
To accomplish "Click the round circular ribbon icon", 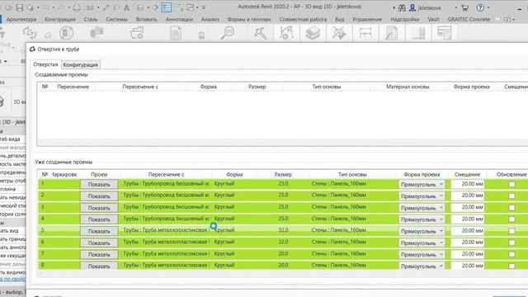I will coord(67,33).
